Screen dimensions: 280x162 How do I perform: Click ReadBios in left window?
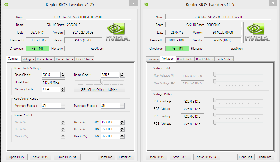pyautogui.click(x=106, y=157)
